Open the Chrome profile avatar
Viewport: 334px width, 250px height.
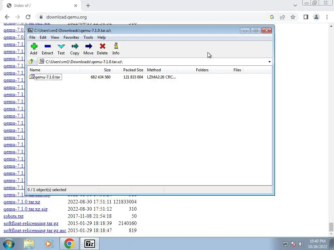tap(316, 17)
